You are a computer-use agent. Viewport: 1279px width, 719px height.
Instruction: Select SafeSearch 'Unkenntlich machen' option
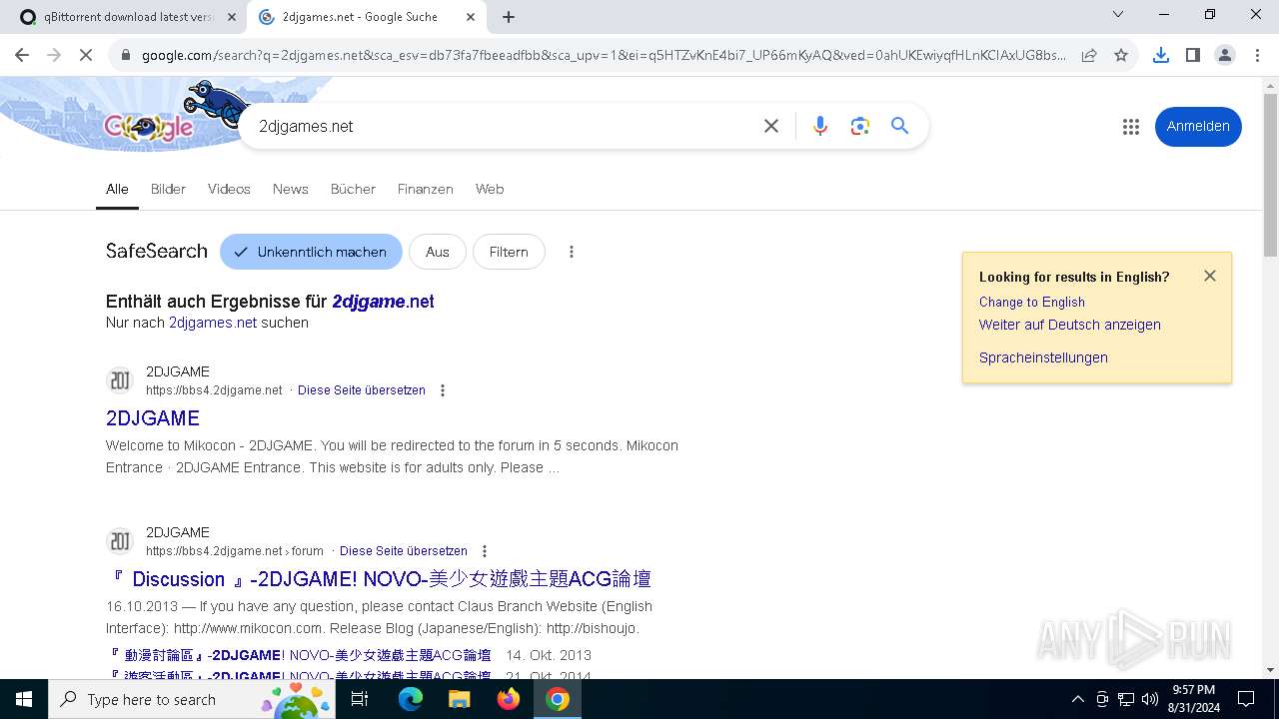pyautogui.click(x=311, y=252)
